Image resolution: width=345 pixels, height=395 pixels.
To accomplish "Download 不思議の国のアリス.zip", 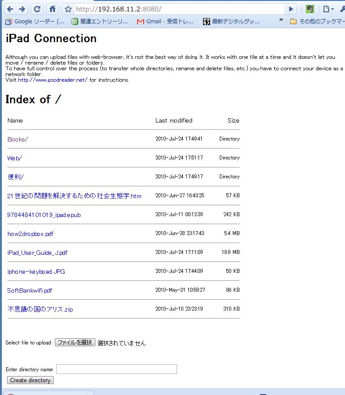I will [40, 309].
